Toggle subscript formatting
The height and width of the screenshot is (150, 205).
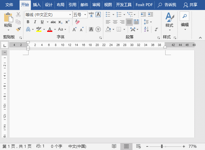point(60,22)
